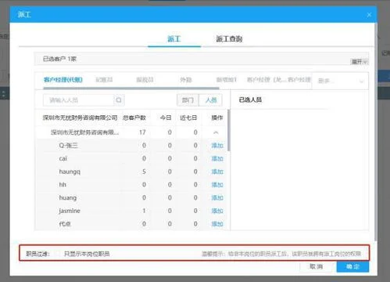Screen dimensions: 390x282
Task: Click the search magnifier icon beside the staff input
Action: pos(119,100)
